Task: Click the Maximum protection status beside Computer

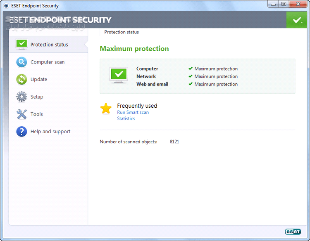Action: (x=216, y=69)
